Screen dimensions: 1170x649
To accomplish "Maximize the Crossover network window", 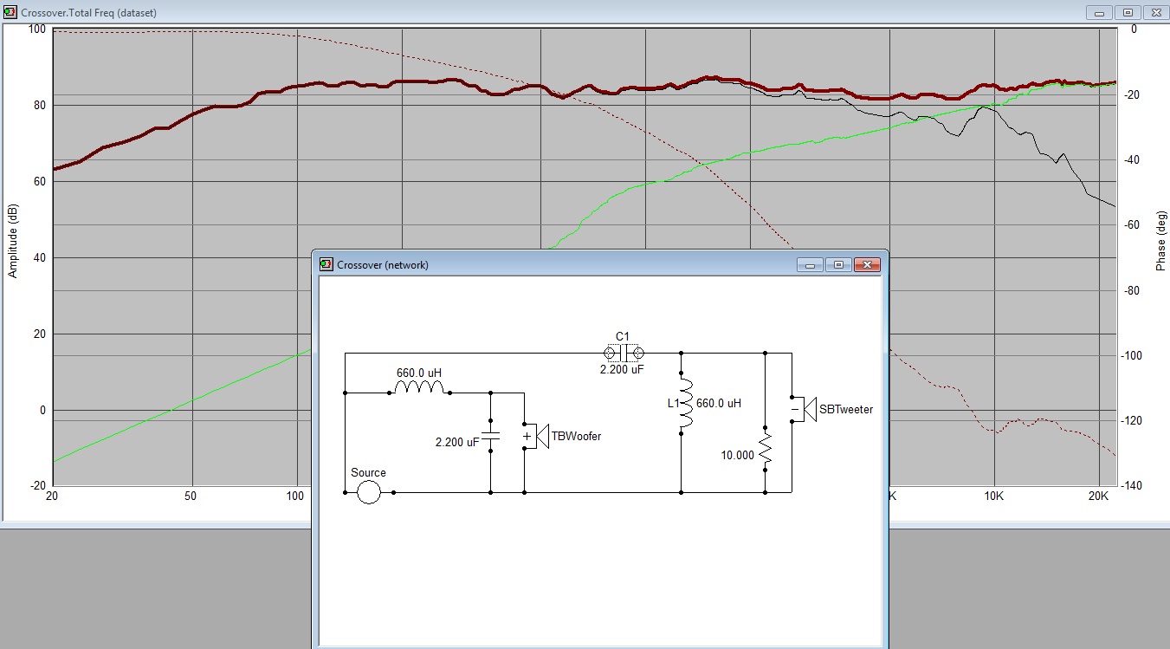I will point(838,264).
